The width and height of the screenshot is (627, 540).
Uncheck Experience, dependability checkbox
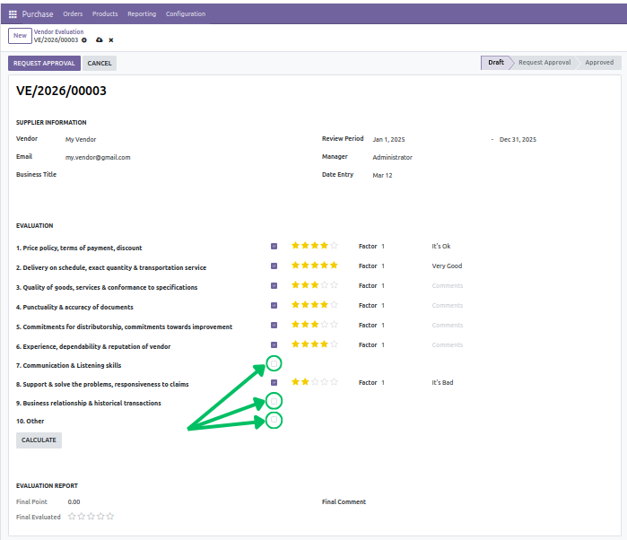(274, 344)
